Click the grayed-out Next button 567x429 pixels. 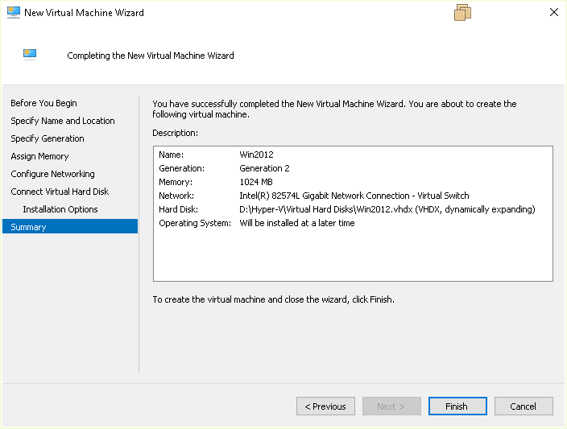pyautogui.click(x=391, y=406)
